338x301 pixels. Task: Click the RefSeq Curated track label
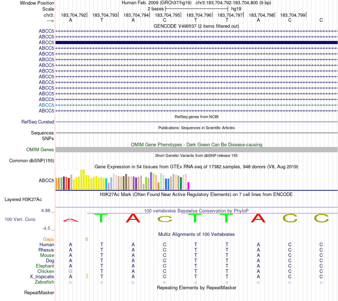click(38, 122)
